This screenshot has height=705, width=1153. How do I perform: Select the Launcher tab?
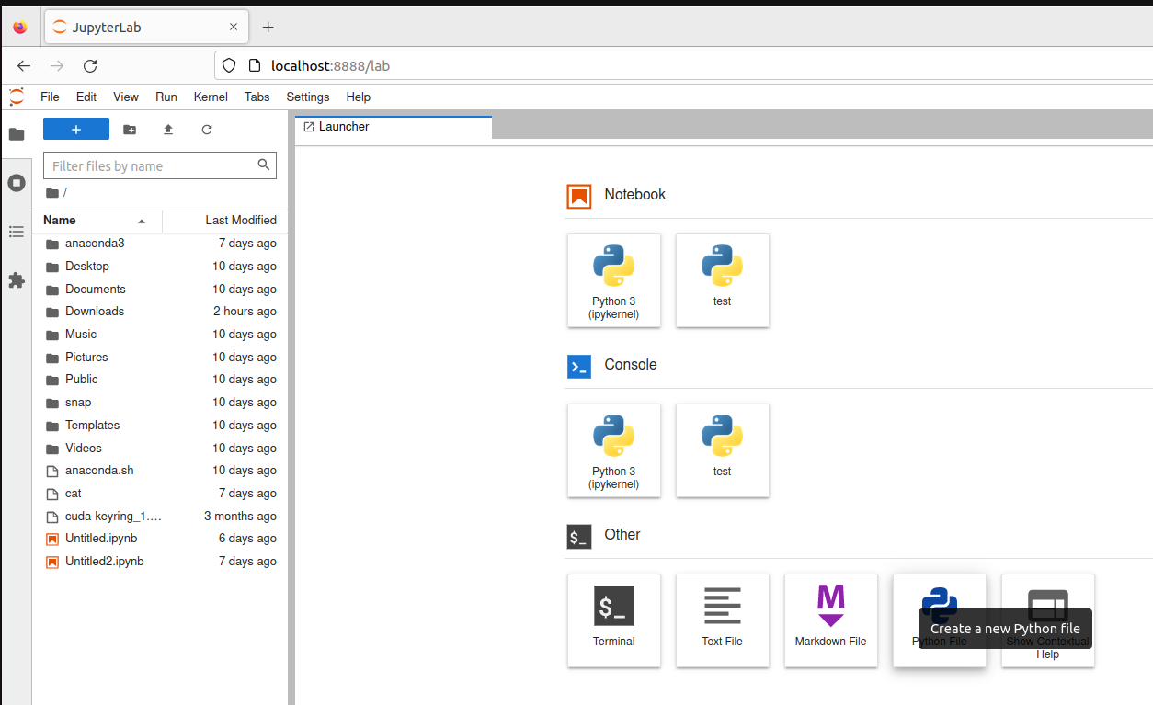coord(394,127)
